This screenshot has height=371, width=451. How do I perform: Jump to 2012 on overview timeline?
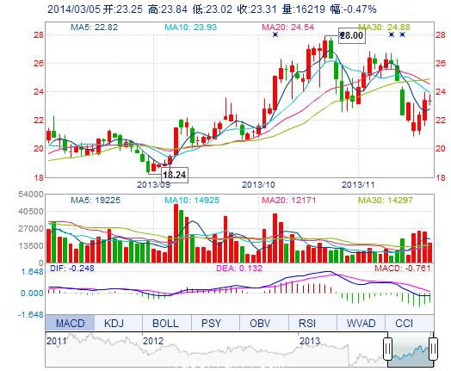click(153, 341)
